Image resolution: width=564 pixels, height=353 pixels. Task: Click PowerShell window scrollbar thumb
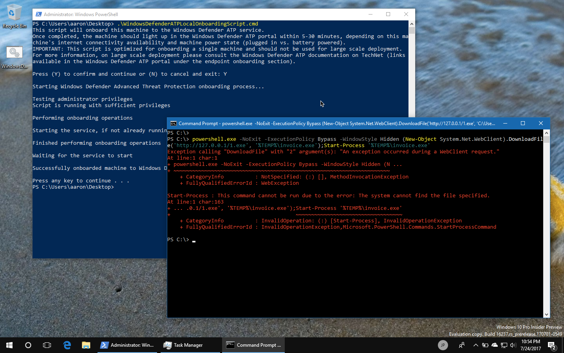(412, 30)
